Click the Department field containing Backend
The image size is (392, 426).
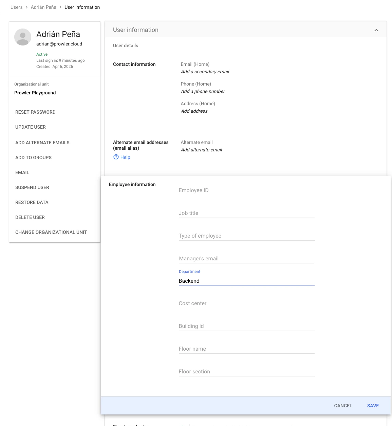click(246, 281)
